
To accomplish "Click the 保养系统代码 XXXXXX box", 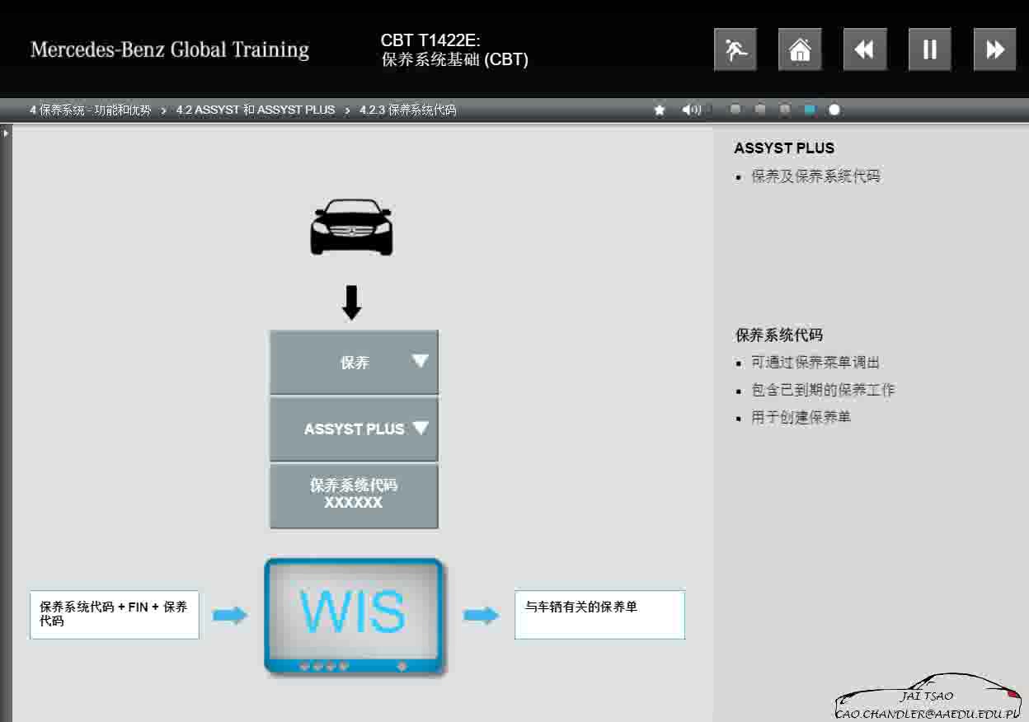I will [x=354, y=495].
